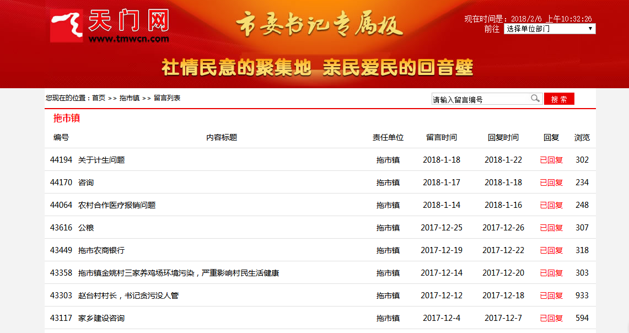Image resolution: width=629 pixels, height=333 pixels.
Task: Click reply date 2018-1-22
Action: tap(503, 160)
